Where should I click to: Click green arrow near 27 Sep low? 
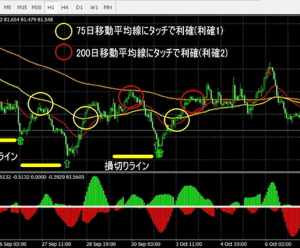coord(67,164)
